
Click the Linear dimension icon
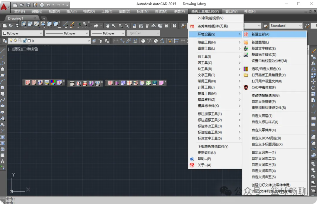116,41
